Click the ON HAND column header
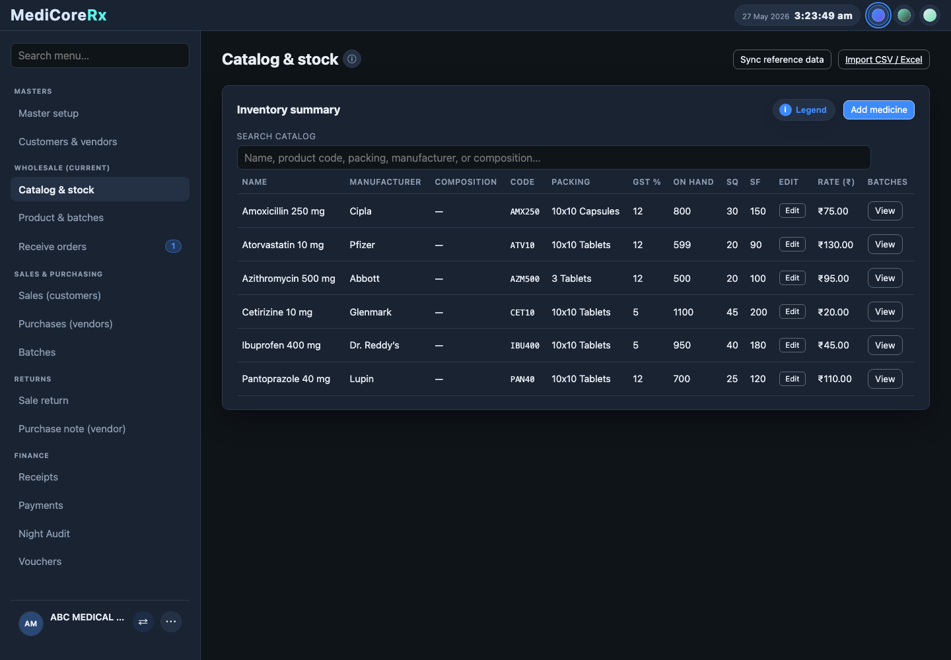951x660 pixels. point(693,182)
